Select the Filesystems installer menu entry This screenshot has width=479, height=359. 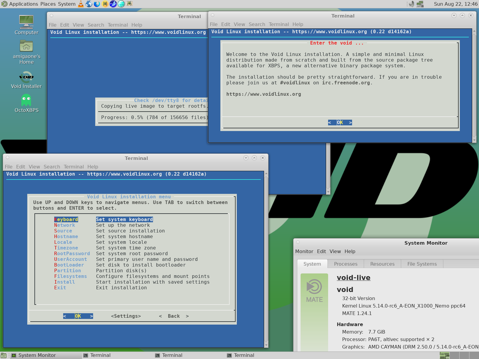tap(132, 276)
